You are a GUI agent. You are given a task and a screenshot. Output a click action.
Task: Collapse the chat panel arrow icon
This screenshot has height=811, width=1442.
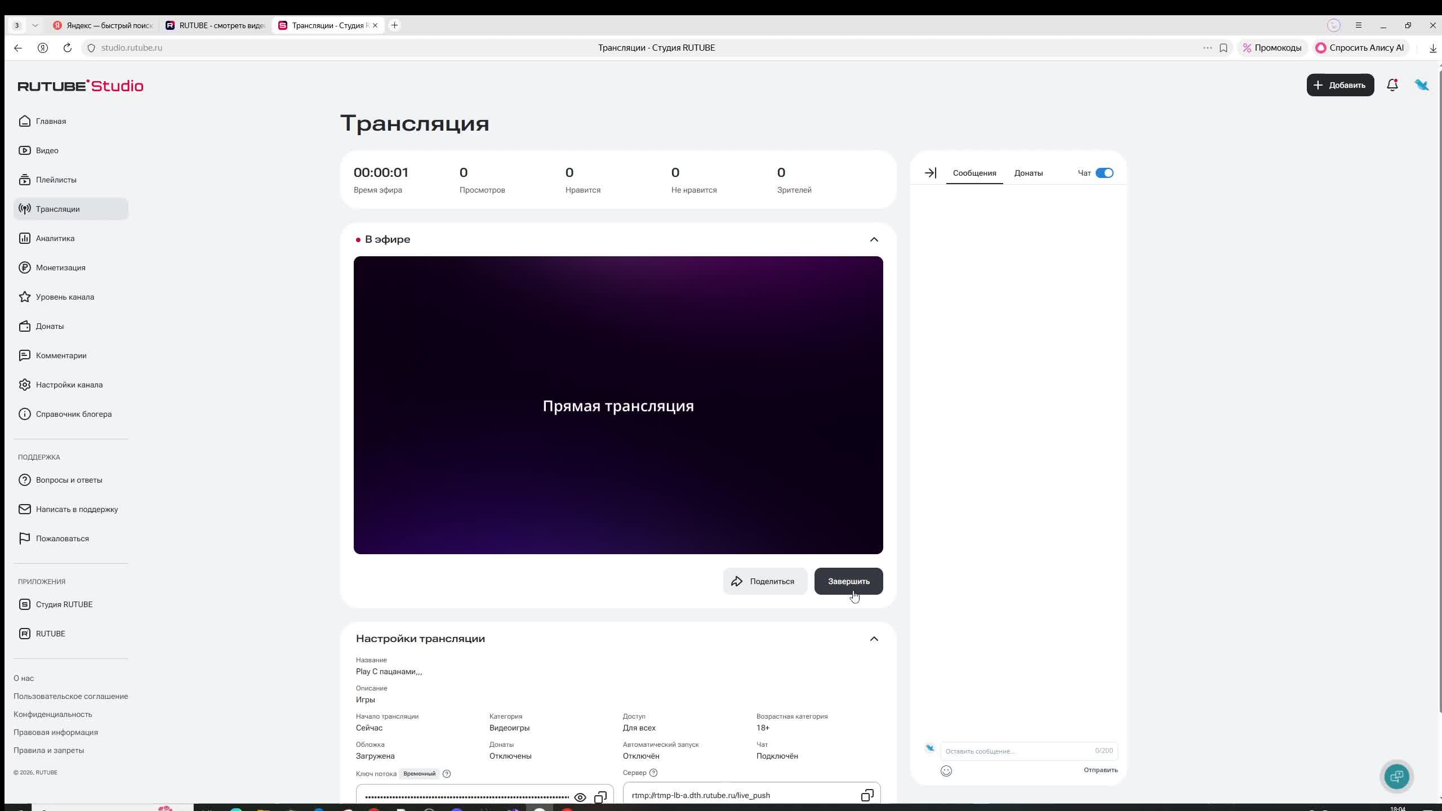931,173
